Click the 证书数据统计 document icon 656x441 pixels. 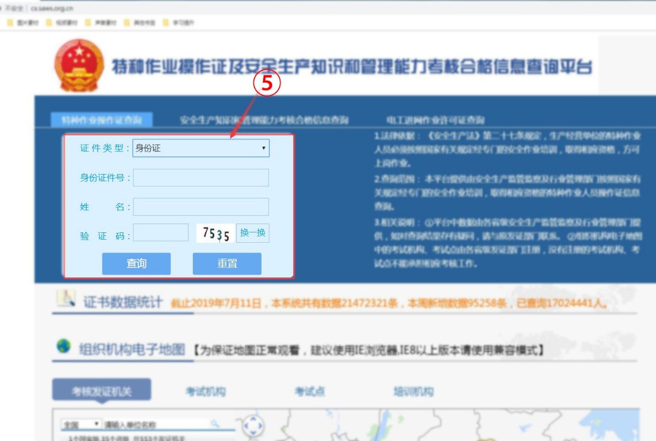click(66, 298)
